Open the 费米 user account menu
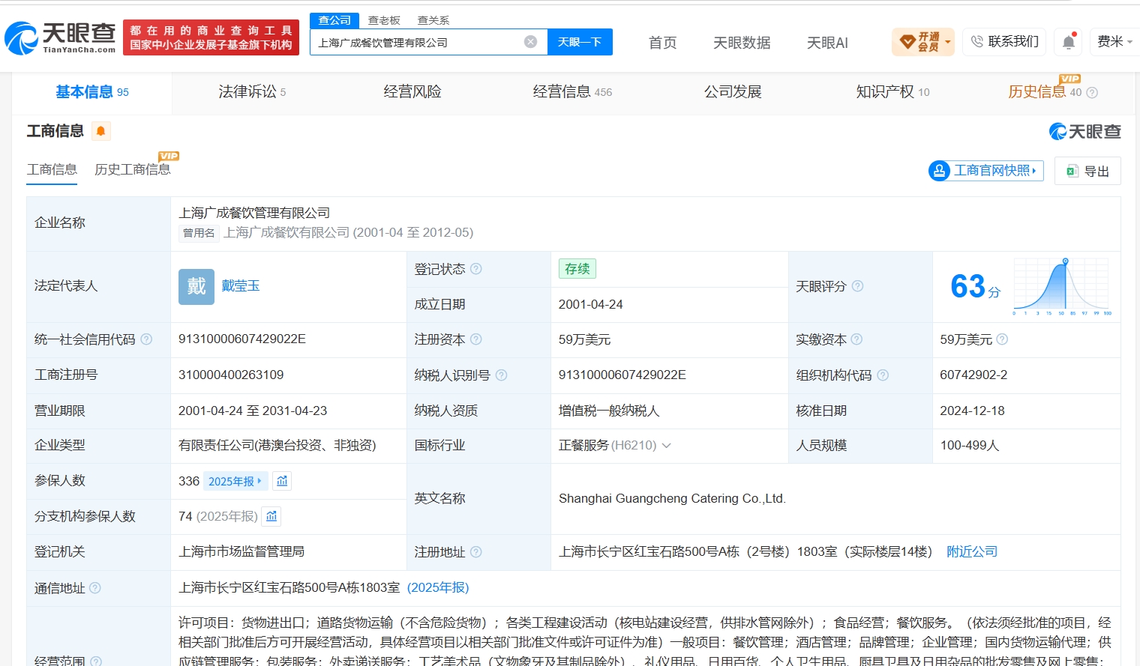1140x666 pixels. [1114, 42]
